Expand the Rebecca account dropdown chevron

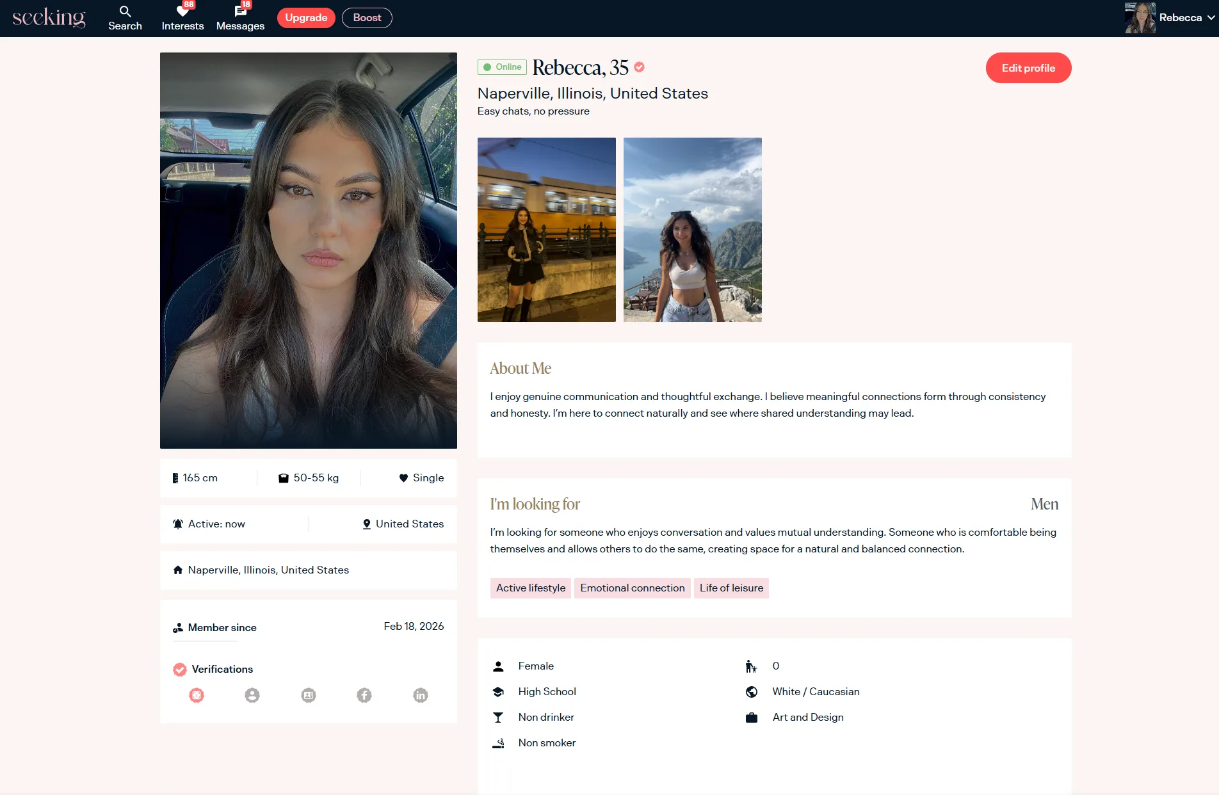[1211, 18]
